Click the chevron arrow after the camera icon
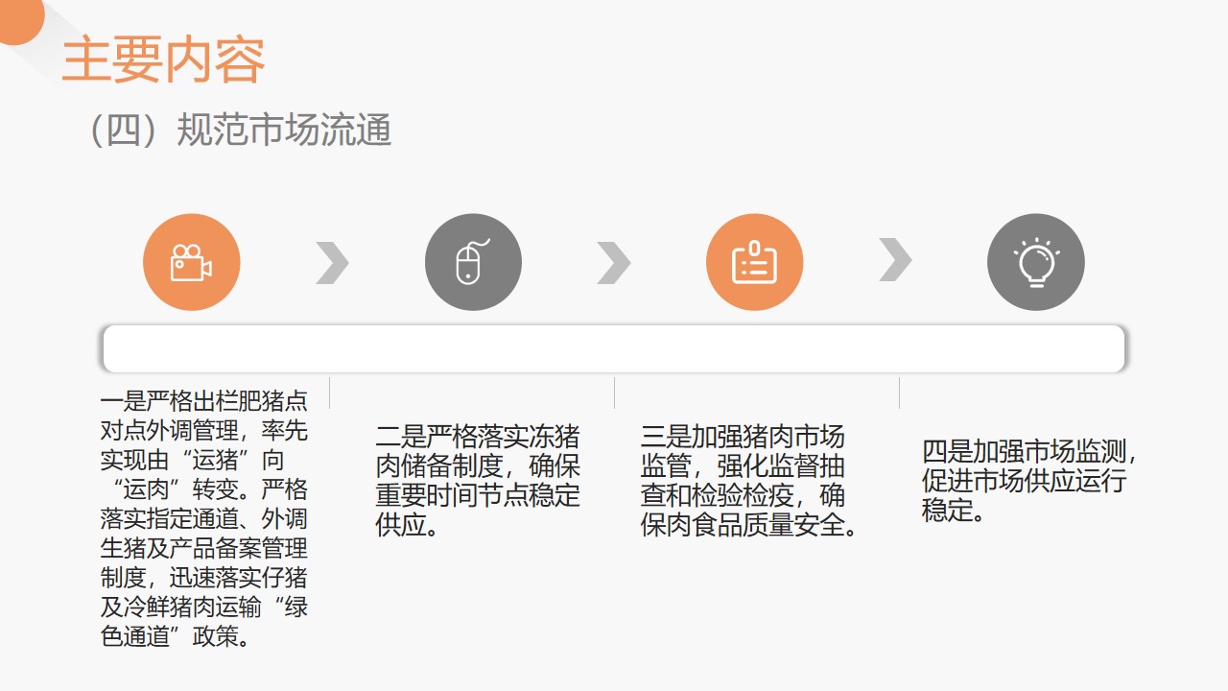 coord(332,263)
